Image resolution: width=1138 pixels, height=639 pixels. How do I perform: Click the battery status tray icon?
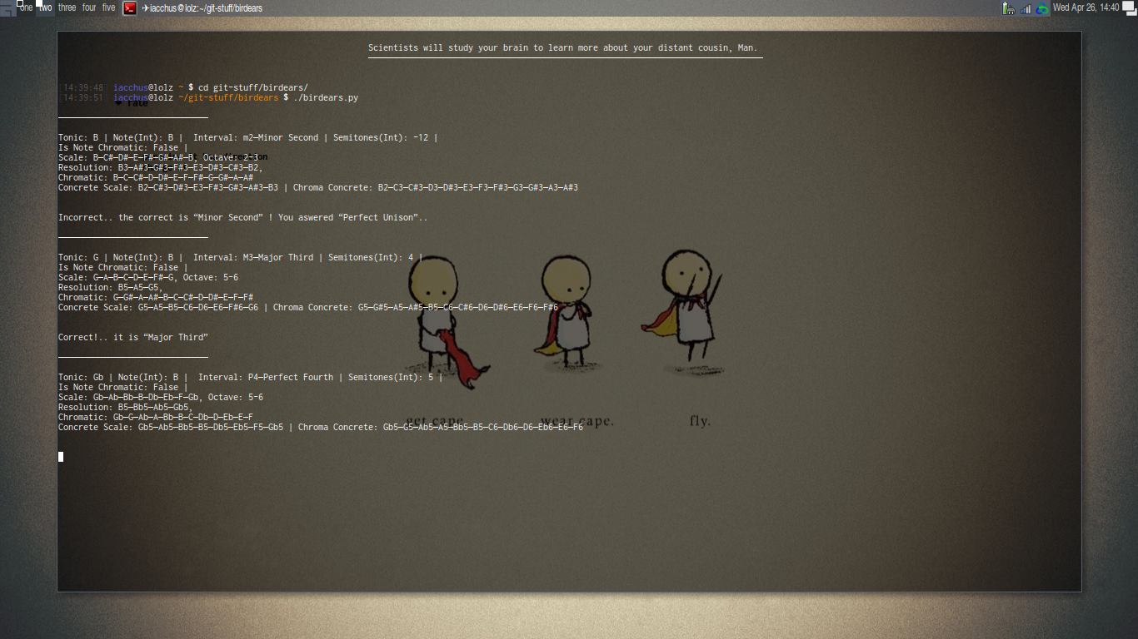[1006, 8]
